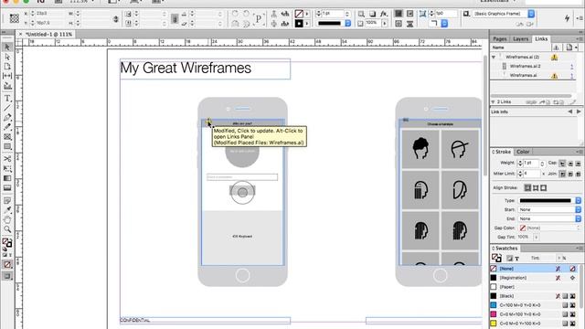The width and height of the screenshot is (585, 329).
Task: Select the Pencil tool
Action: (7, 127)
